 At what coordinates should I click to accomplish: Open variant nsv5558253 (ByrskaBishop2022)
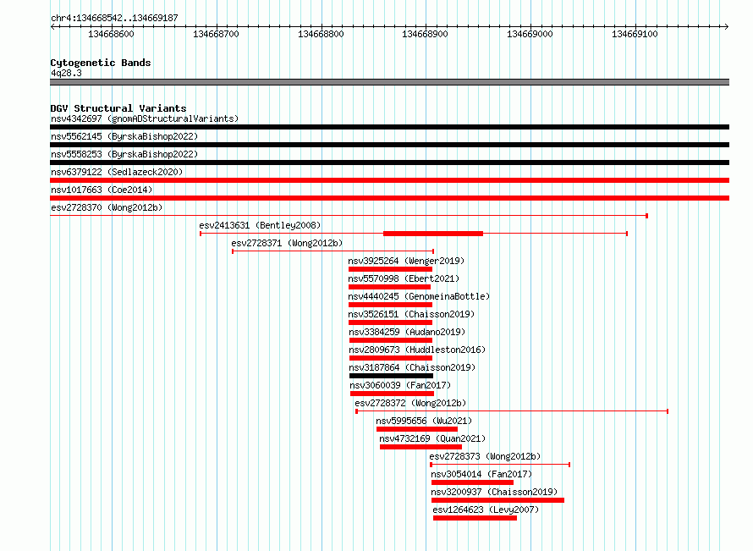pyautogui.click(x=124, y=154)
